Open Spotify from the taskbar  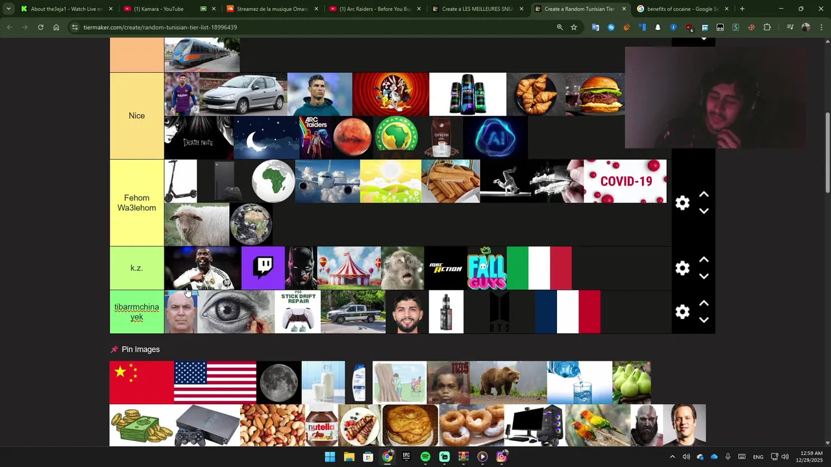[x=425, y=457]
